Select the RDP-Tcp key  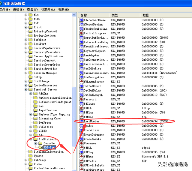click(49, 147)
